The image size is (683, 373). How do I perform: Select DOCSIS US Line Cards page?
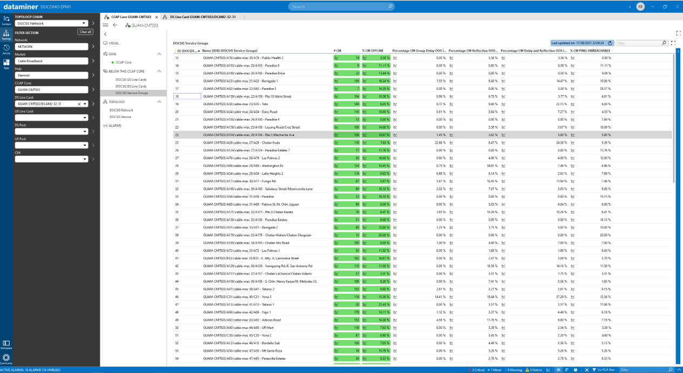point(131,80)
